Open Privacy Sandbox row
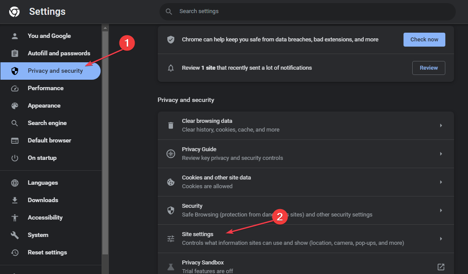The width and height of the screenshot is (468, 274). (x=305, y=264)
